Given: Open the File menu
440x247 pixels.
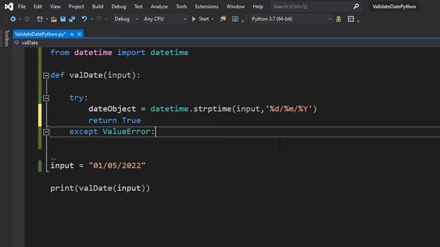Looking at the screenshot, I should coord(21,6).
